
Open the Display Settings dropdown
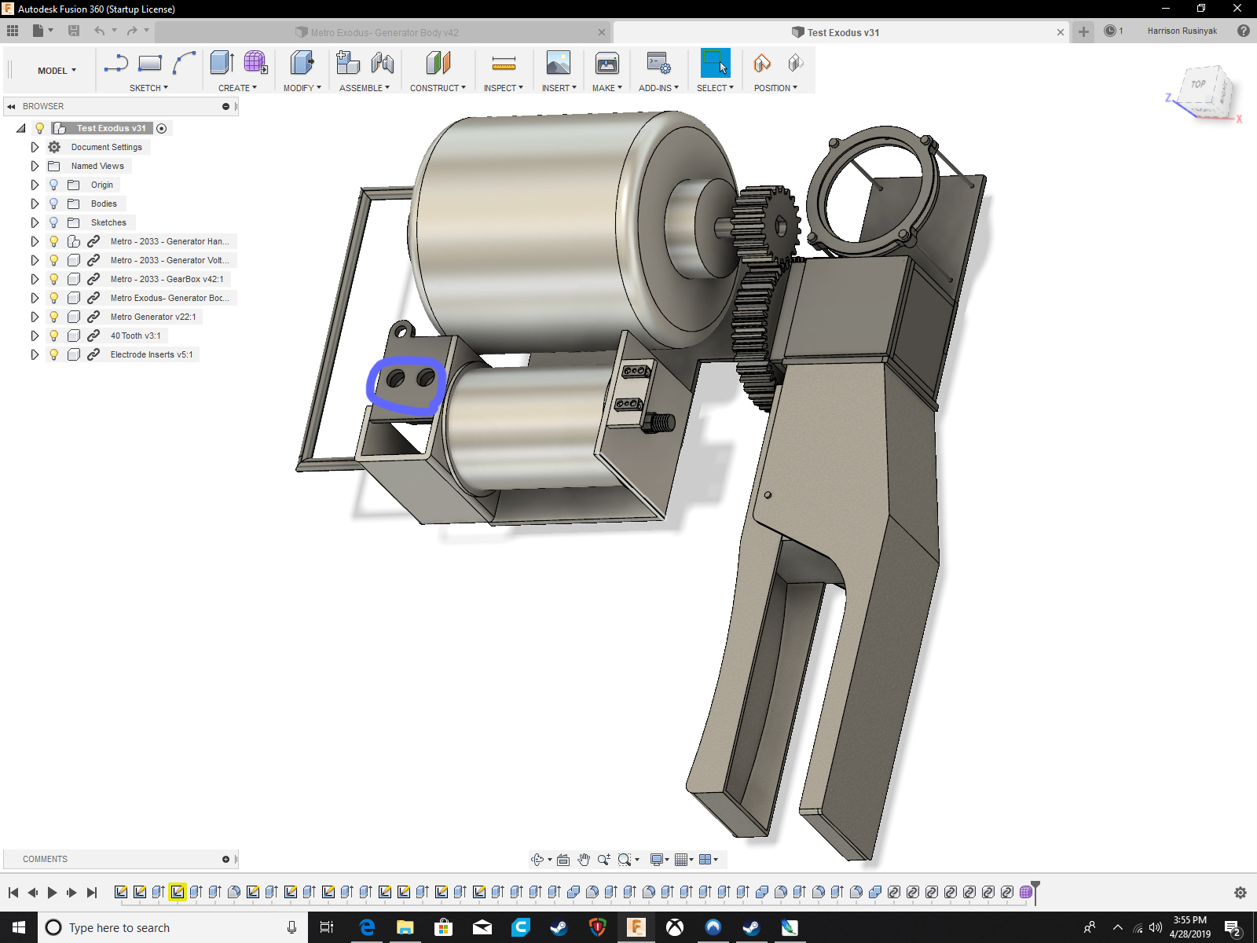(659, 860)
